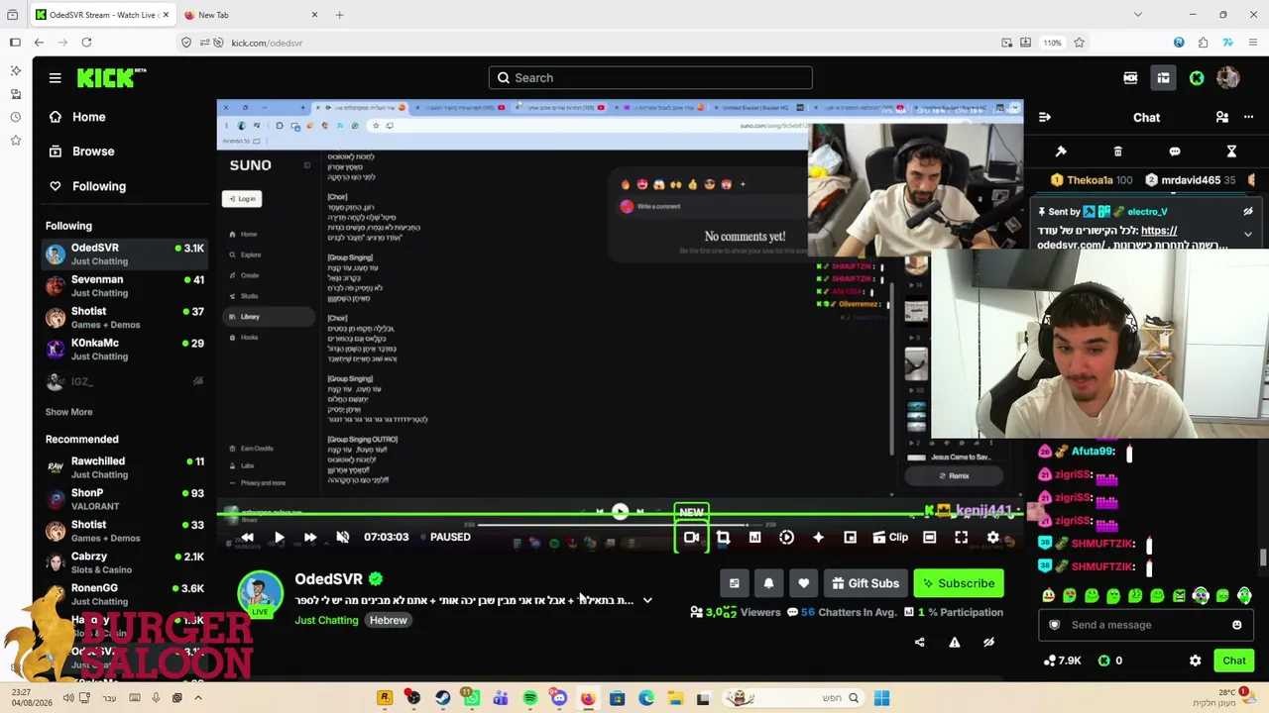The height and width of the screenshot is (713, 1269).
Task: Toggle the follow heart for OdedSVR
Action: [x=803, y=583]
